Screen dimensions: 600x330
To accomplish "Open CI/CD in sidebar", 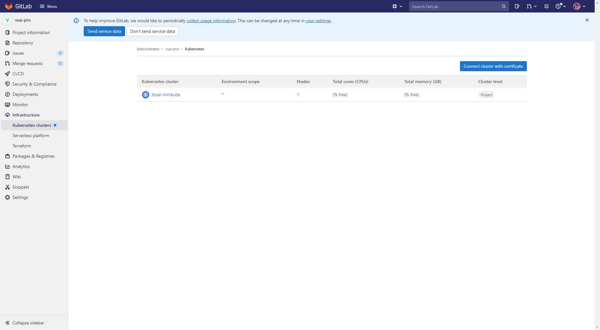I will (34, 74).
